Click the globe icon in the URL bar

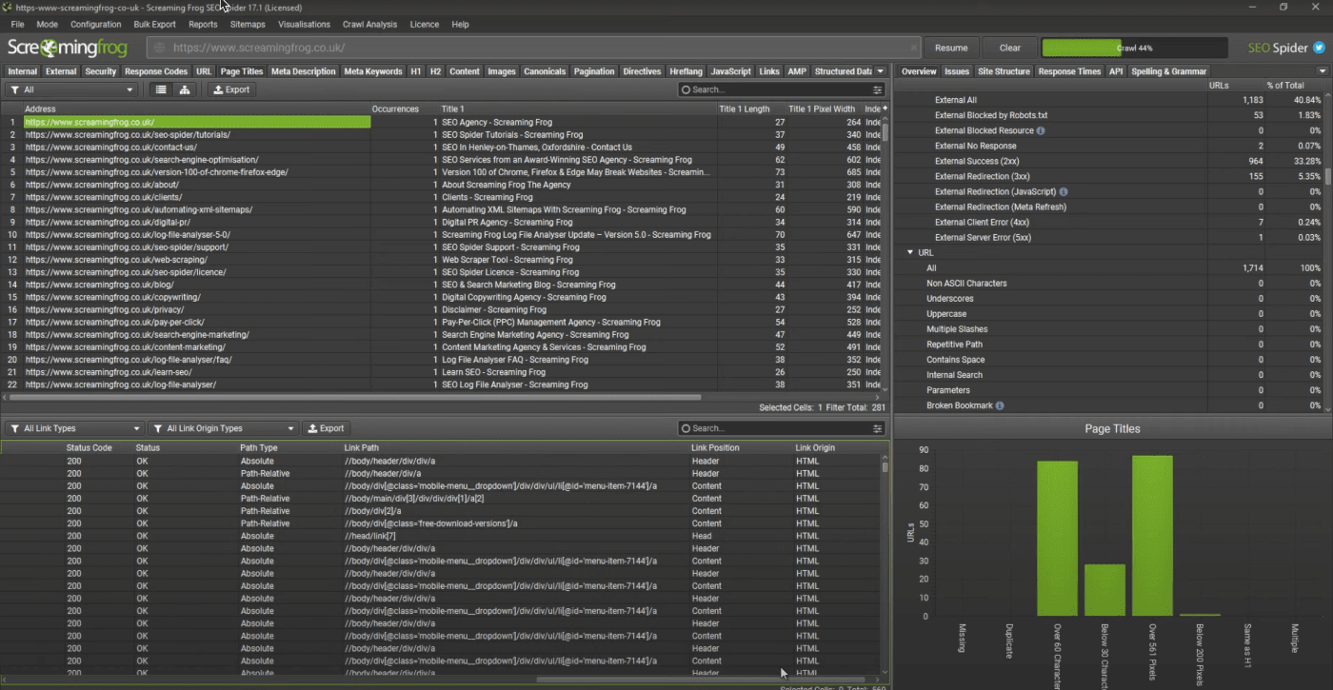160,48
